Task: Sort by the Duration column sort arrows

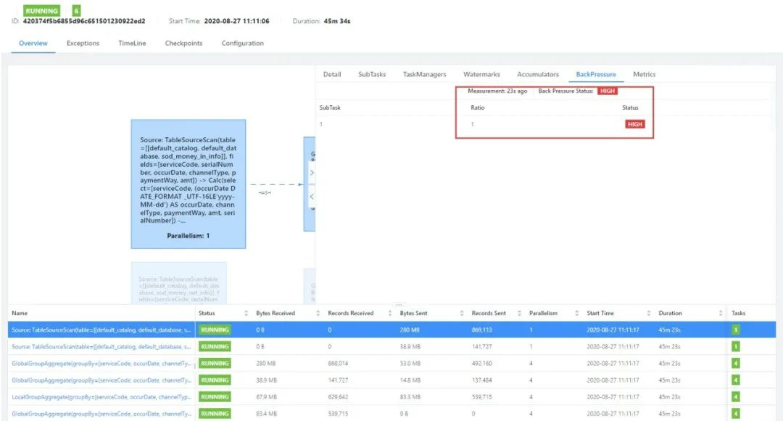Action: click(x=720, y=314)
